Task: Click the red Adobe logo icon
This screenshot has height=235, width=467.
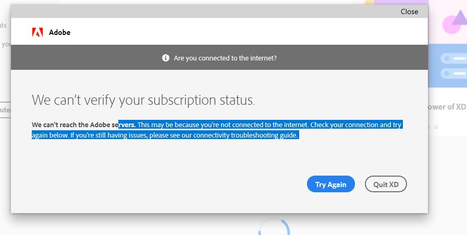Action: pos(38,32)
